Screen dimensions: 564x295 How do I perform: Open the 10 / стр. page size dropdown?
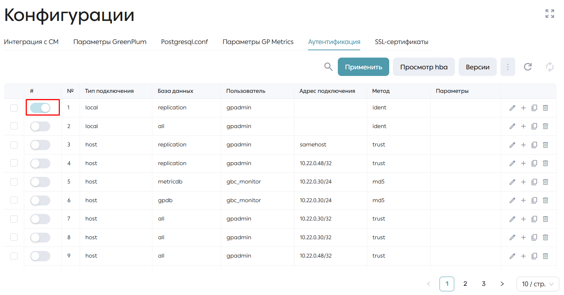[x=538, y=284]
